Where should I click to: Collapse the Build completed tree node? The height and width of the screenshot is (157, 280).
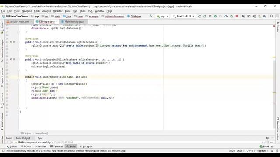tap(12, 143)
